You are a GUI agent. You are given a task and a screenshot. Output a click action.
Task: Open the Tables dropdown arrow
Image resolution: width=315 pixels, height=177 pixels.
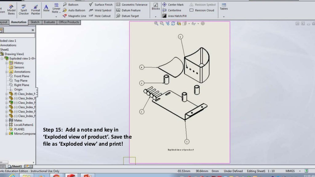(x=224, y=17)
